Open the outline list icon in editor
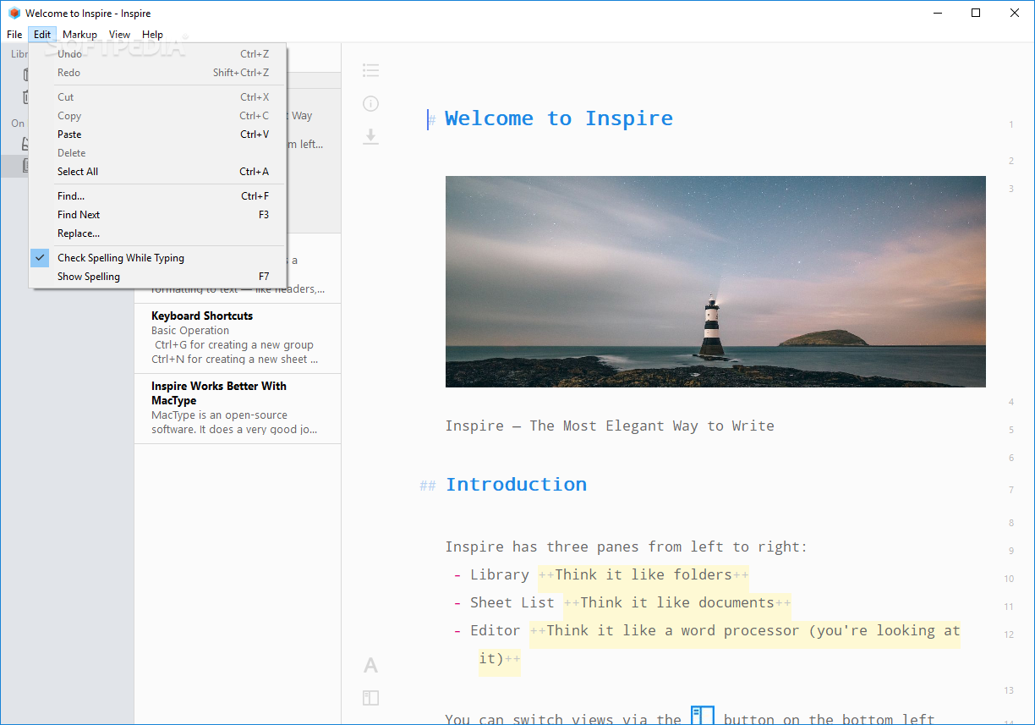Image resolution: width=1035 pixels, height=725 pixels. coord(370,70)
